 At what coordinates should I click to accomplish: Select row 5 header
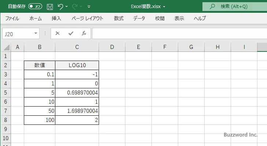[6, 93]
